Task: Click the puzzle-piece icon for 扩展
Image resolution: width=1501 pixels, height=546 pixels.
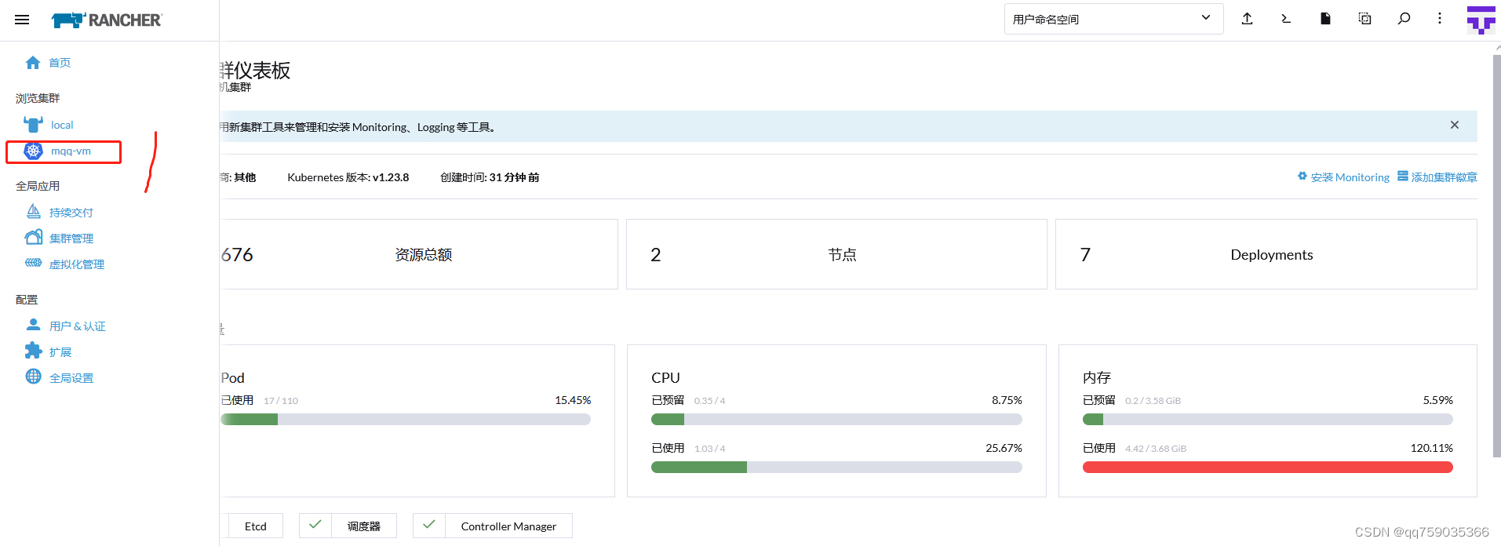Action: point(33,351)
